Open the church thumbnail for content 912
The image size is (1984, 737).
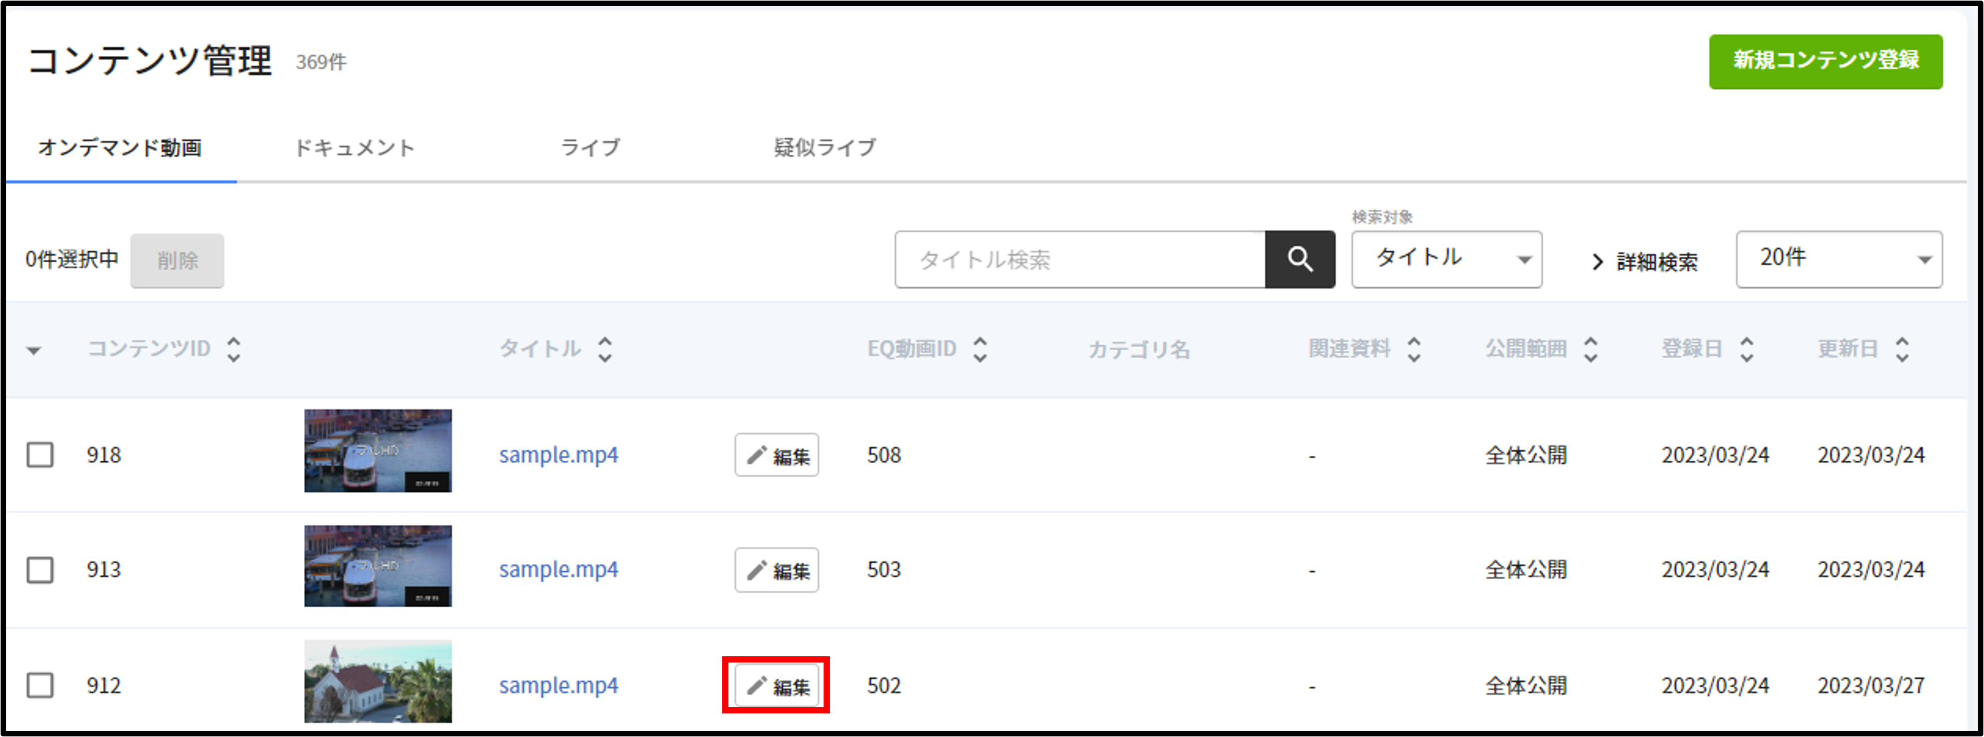coord(378,682)
